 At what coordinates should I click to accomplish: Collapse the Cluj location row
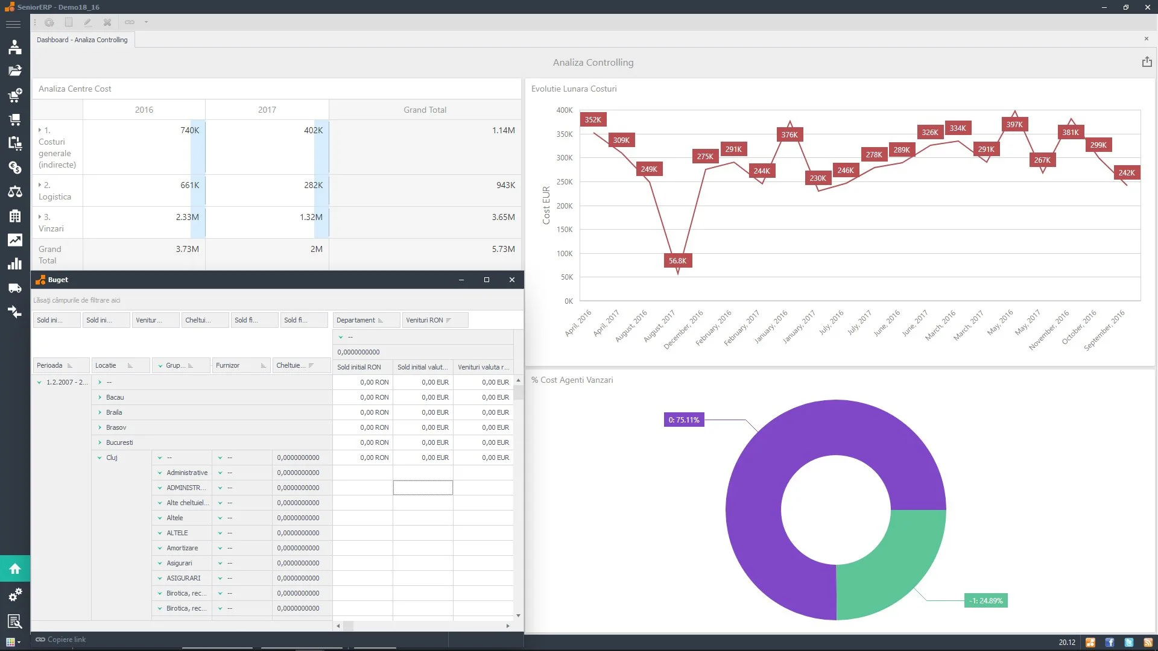click(100, 458)
